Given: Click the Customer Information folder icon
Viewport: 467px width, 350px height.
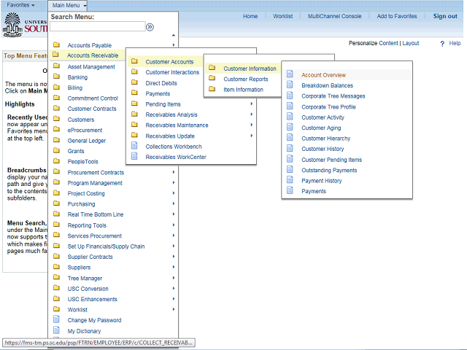Looking at the screenshot, I should click(x=212, y=69).
